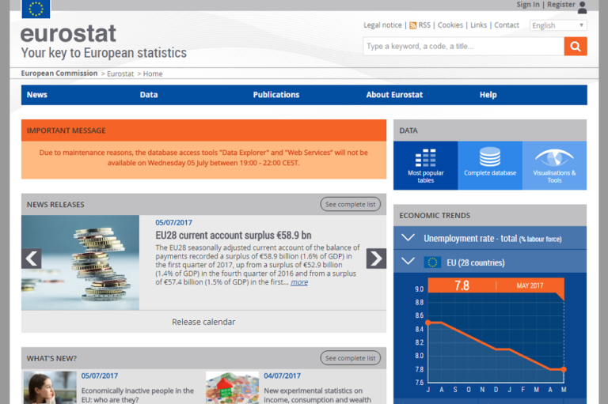Click the orange magnifier search button
The height and width of the screenshot is (404, 608).
click(x=576, y=47)
